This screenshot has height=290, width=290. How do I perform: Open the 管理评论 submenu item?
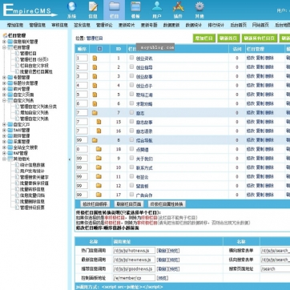[x=104, y=25]
